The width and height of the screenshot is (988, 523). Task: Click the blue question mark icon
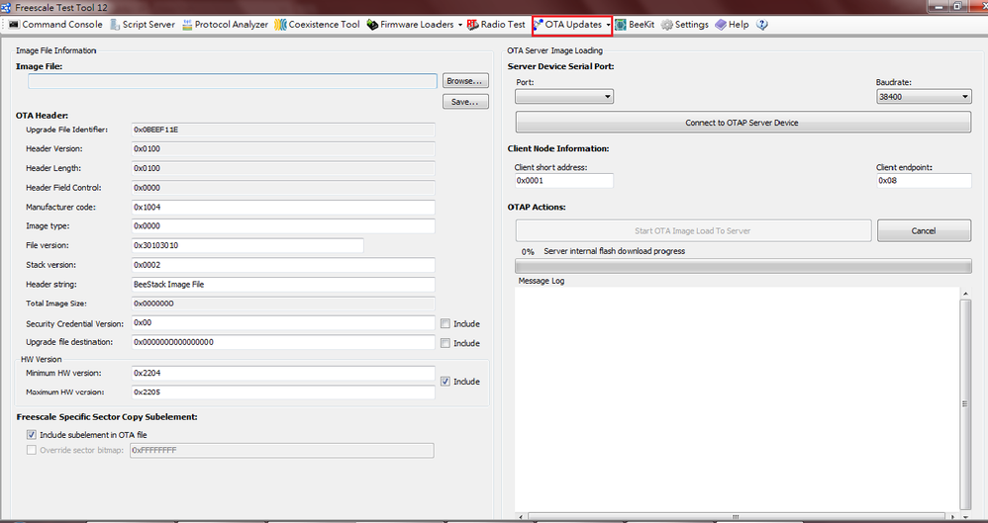click(x=762, y=25)
